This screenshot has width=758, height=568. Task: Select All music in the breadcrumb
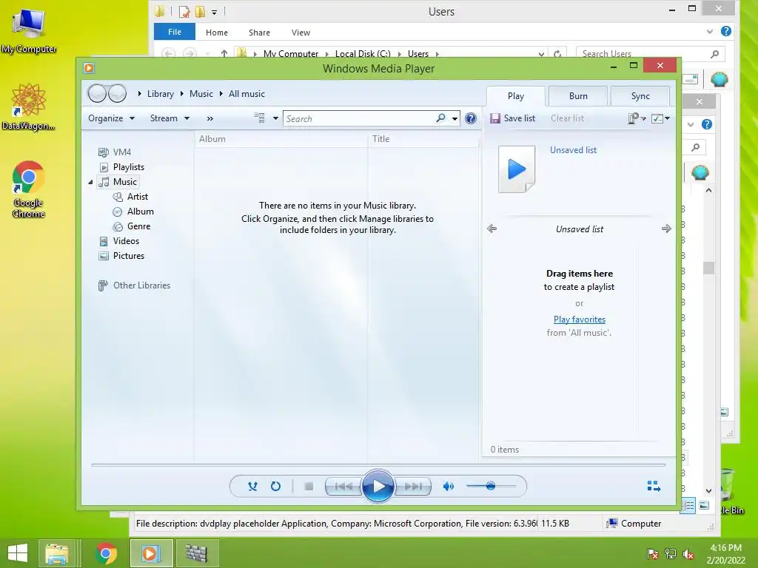coord(246,94)
